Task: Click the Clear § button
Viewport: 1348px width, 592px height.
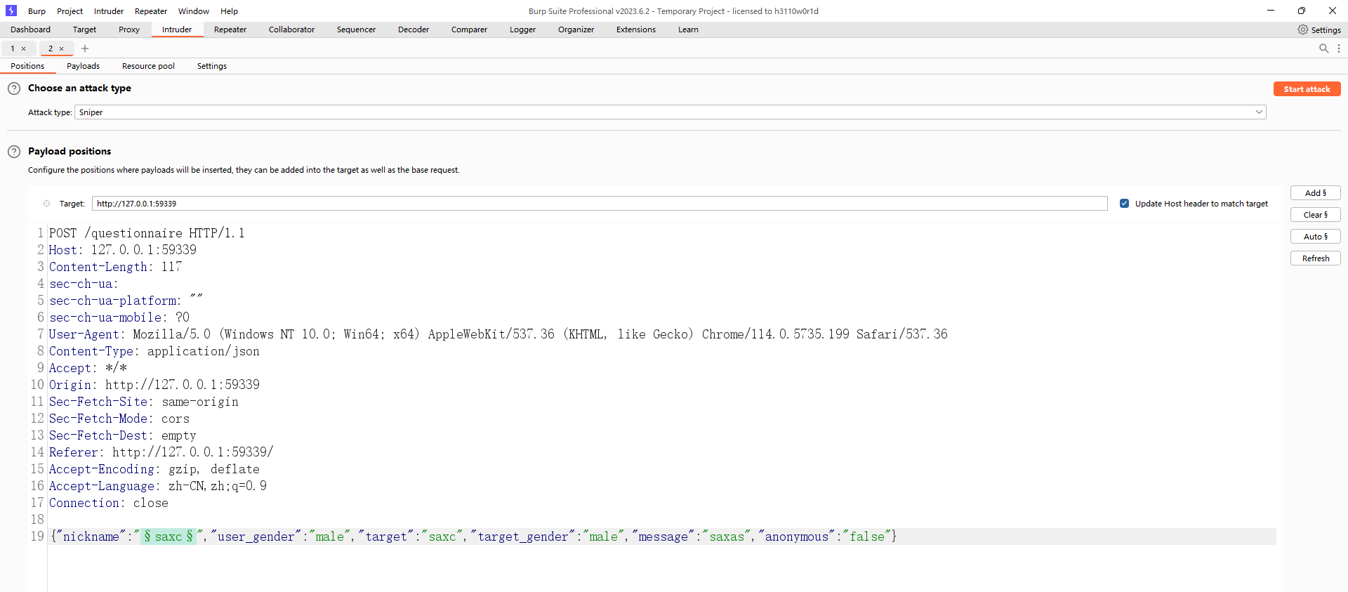Action: coord(1315,215)
